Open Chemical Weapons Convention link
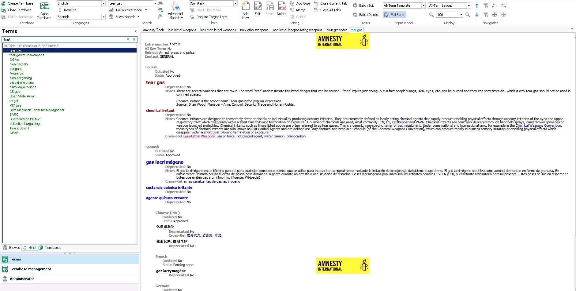The height and width of the screenshot is (291, 576). (538, 125)
